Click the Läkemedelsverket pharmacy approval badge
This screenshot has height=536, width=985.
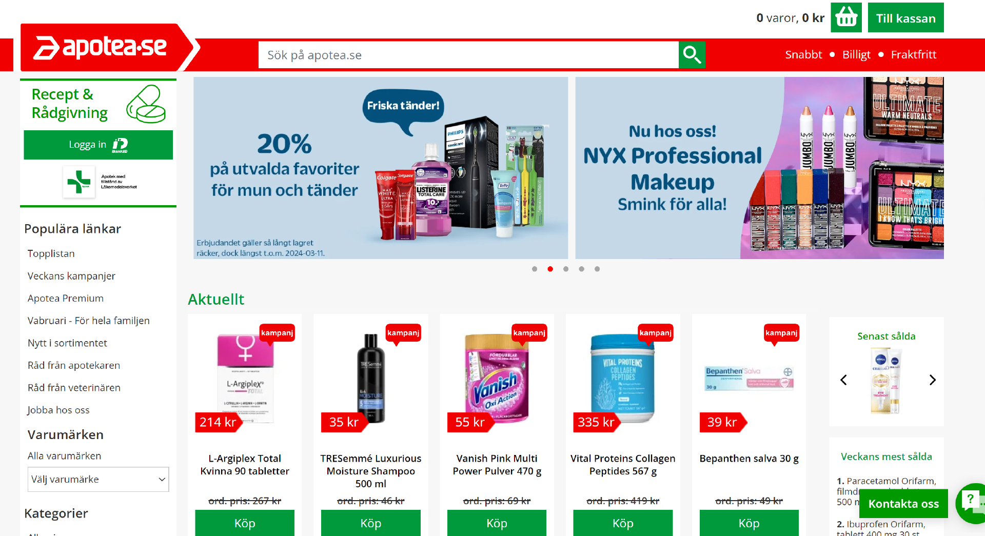(x=100, y=182)
